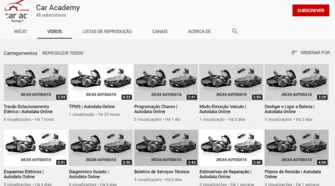Click title Planos de Revisão | Autodata Online

click(x=293, y=174)
